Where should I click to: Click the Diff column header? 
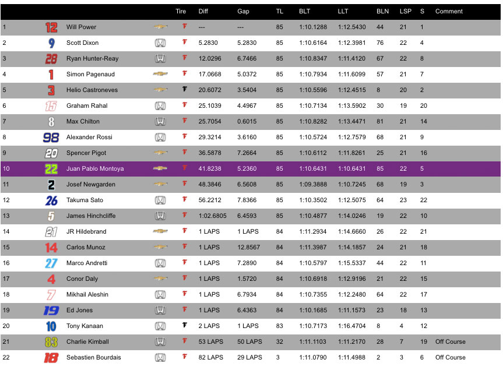[x=203, y=11]
